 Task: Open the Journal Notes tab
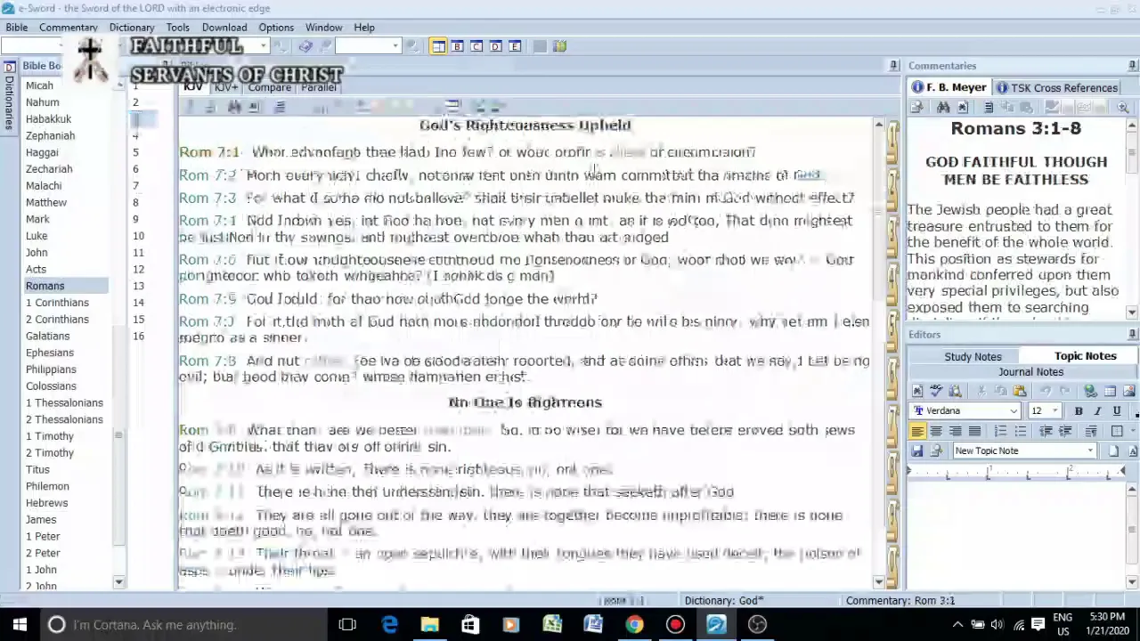point(1030,372)
